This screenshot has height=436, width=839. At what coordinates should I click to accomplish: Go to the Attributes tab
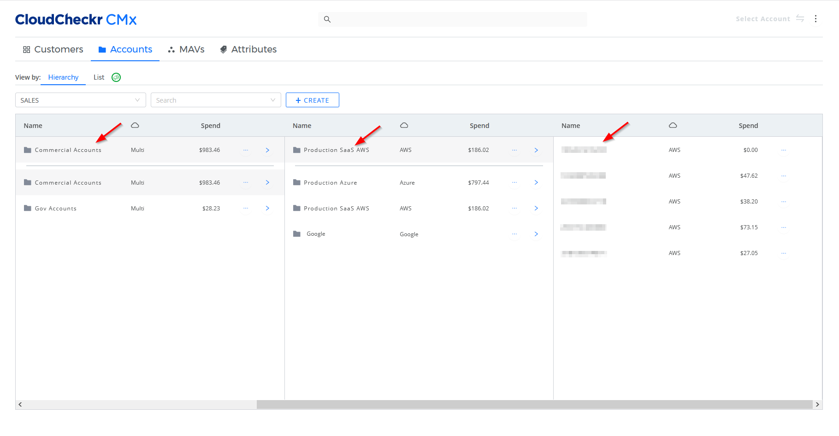248,49
